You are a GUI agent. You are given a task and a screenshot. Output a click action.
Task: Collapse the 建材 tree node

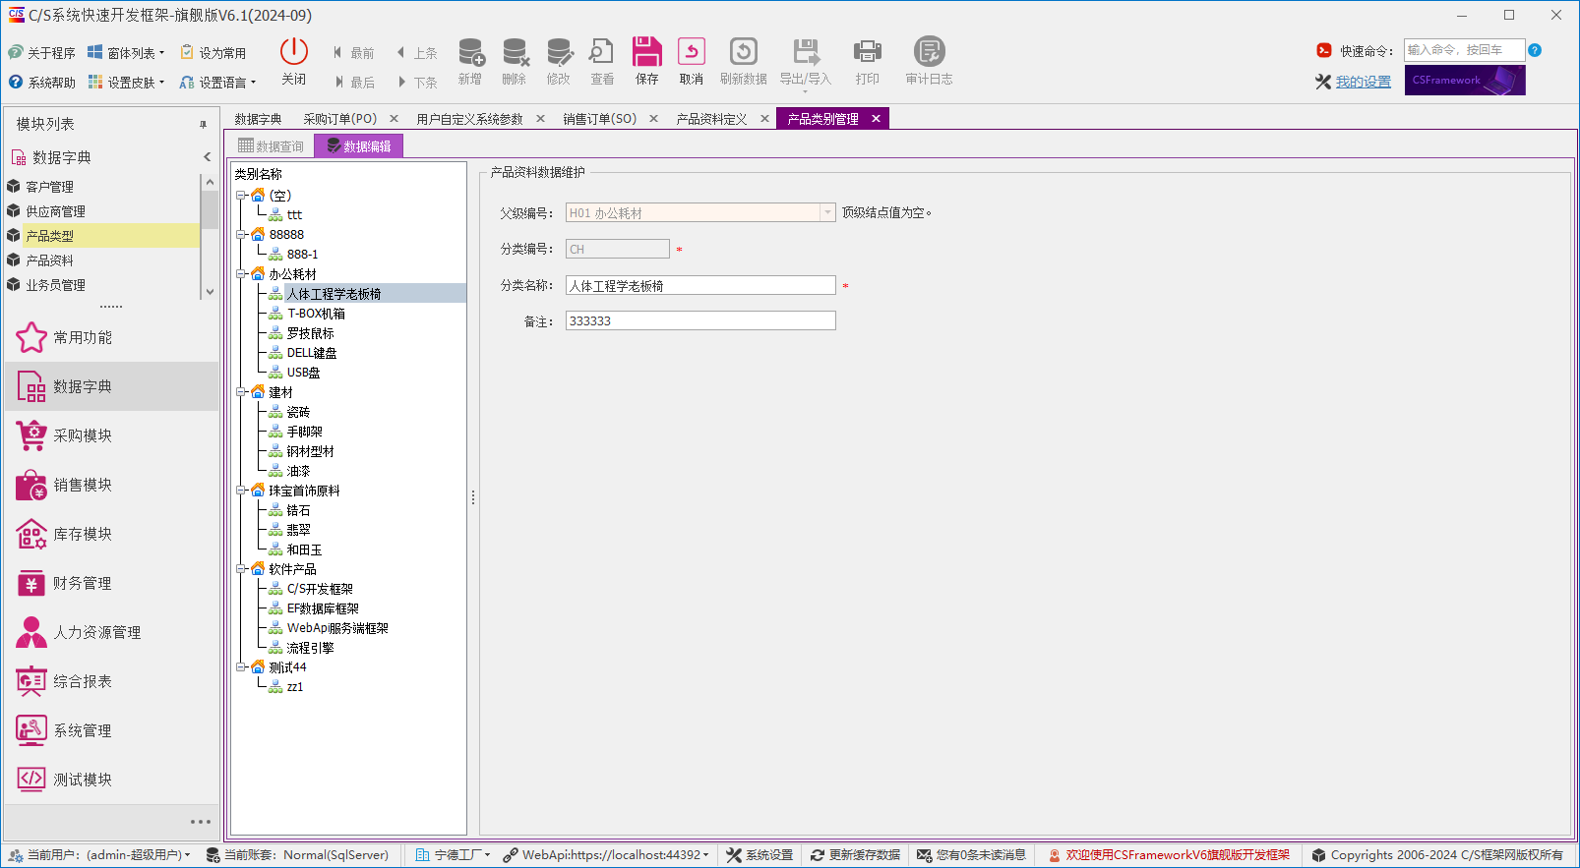[241, 392]
